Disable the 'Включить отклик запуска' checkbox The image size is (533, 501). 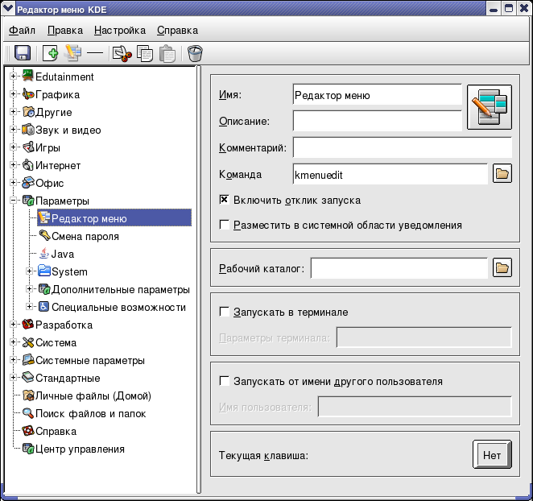coord(225,200)
